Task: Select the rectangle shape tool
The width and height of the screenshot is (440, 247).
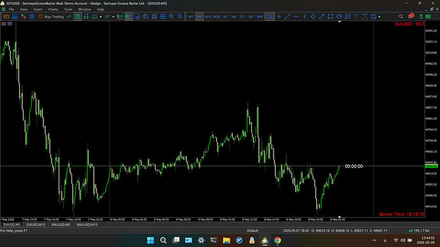Action: (330, 17)
